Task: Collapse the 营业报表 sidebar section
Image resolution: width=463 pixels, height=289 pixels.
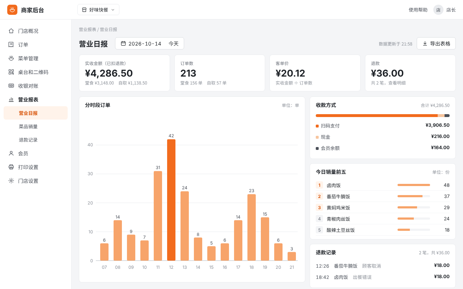Action: point(35,99)
